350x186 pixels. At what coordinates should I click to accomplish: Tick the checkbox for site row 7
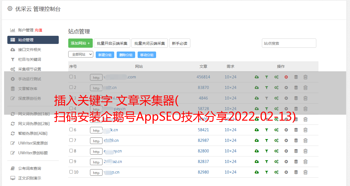click(x=71, y=140)
